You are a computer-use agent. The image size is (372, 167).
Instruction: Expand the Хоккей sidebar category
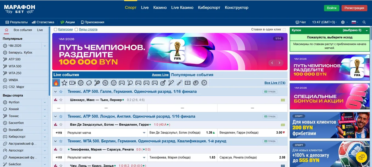[x=45, y=109]
